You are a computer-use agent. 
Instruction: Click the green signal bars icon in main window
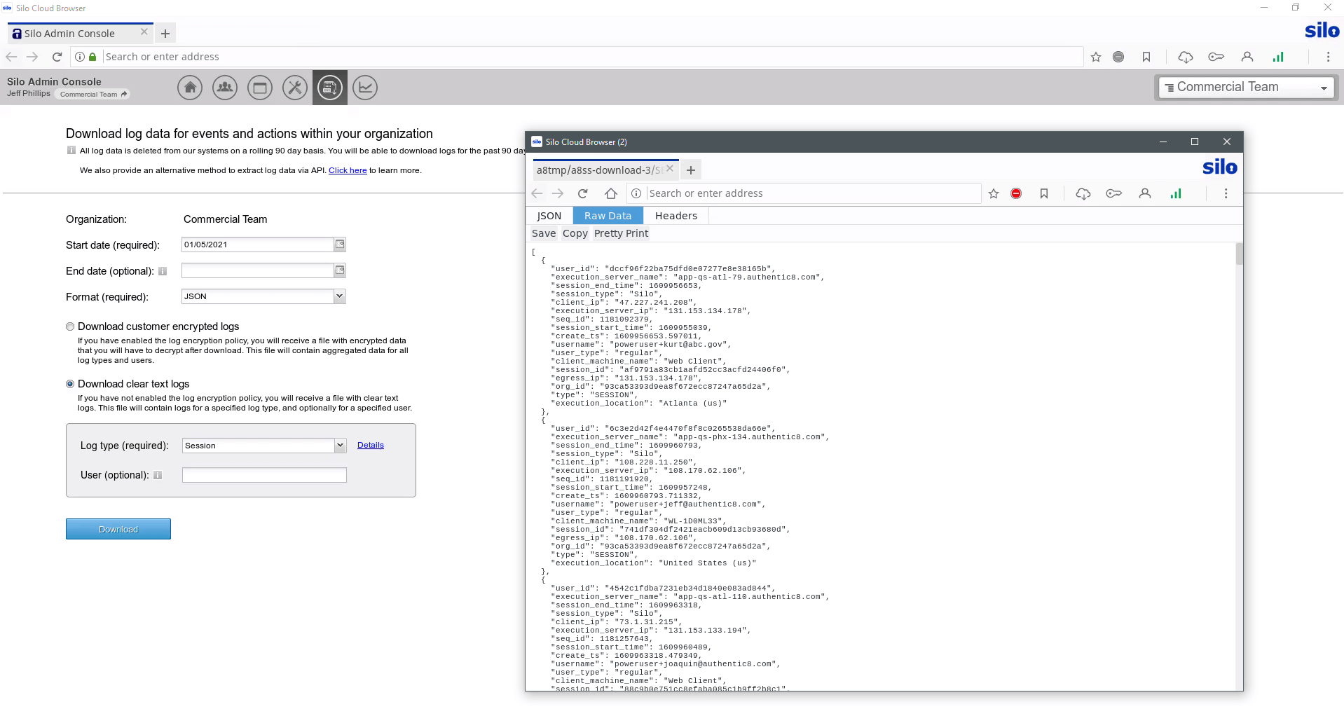(x=1278, y=57)
